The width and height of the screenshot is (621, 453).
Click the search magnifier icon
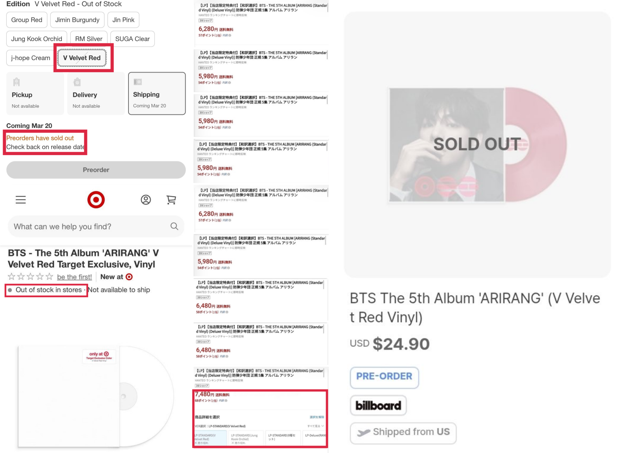pyautogui.click(x=174, y=226)
